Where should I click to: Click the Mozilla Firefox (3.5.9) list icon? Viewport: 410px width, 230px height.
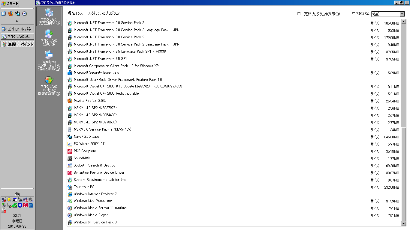coord(70,101)
